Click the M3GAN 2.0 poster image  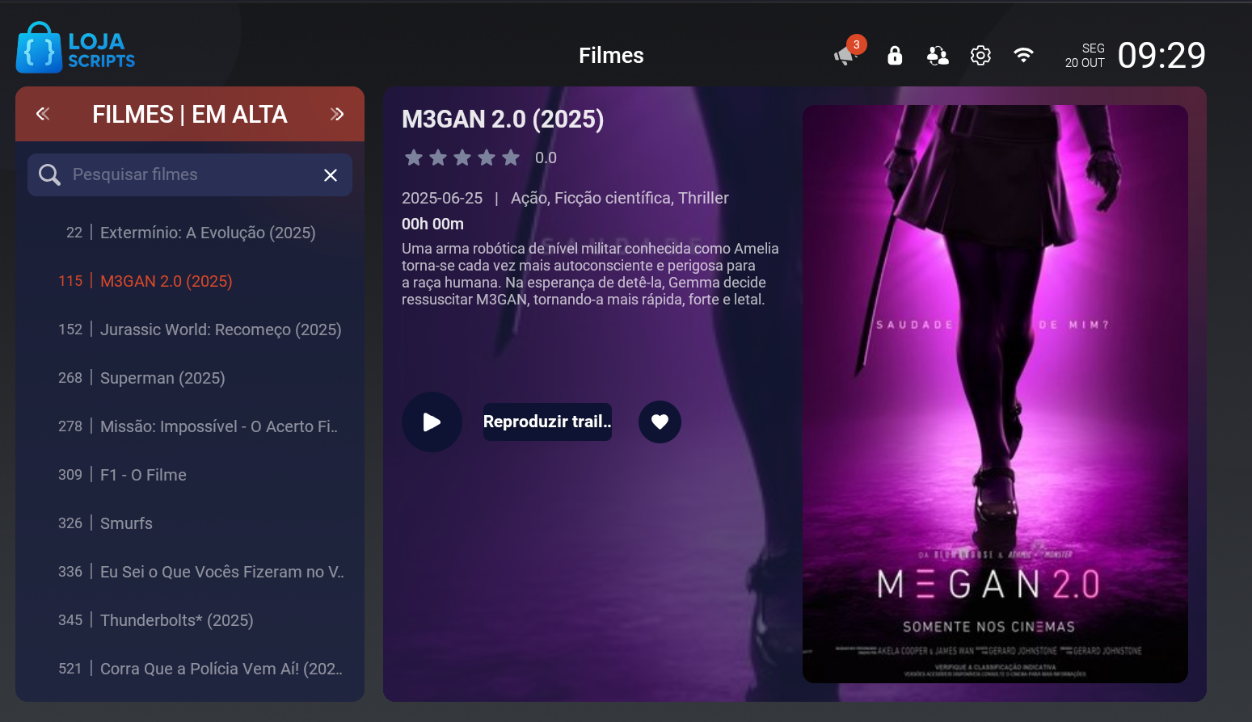pyautogui.click(x=995, y=394)
